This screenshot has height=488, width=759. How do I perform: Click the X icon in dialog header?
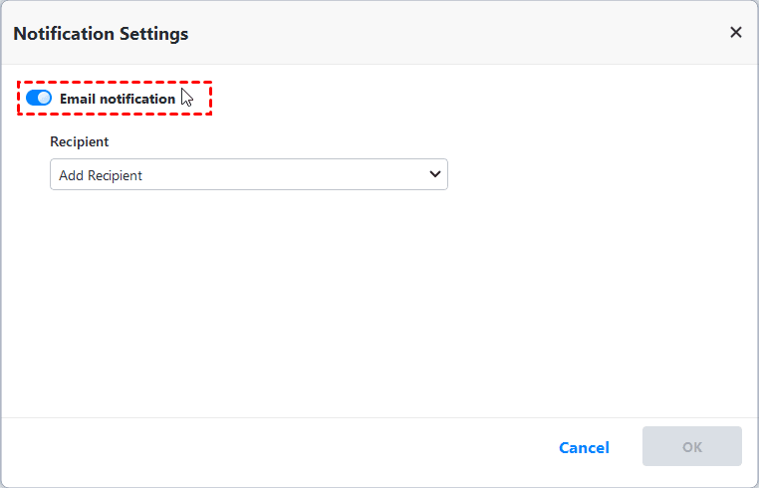pyautogui.click(x=736, y=33)
